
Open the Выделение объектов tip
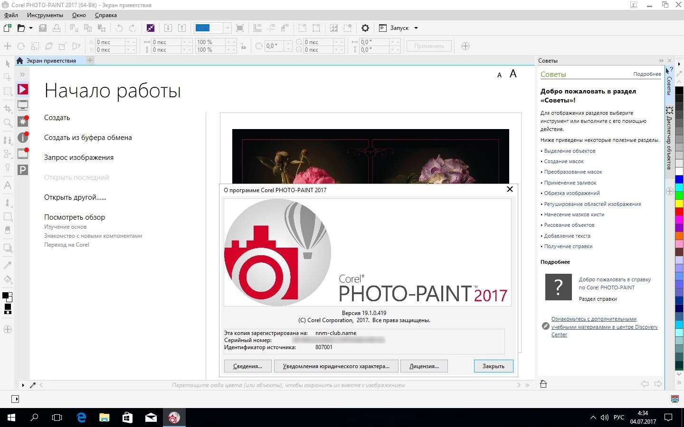click(x=570, y=151)
